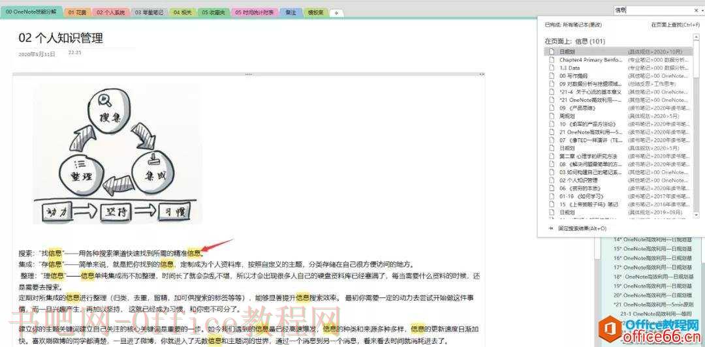Open the 09 对数据分析与挖掘领域 result
This screenshot has height=347, width=705.
619,84
